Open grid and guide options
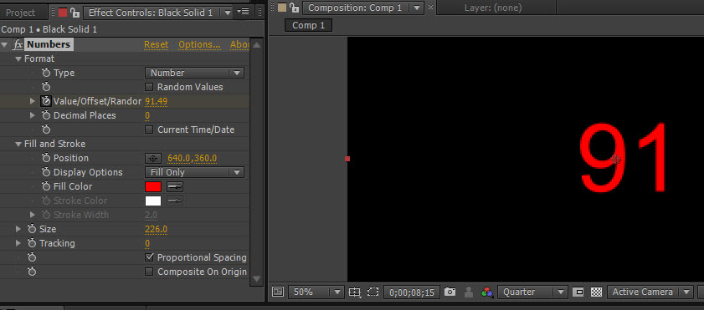The width and height of the screenshot is (704, 310). [355, 292]
